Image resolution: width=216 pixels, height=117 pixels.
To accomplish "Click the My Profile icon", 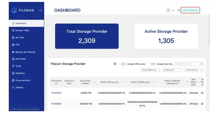I will (x=13, y=59).
